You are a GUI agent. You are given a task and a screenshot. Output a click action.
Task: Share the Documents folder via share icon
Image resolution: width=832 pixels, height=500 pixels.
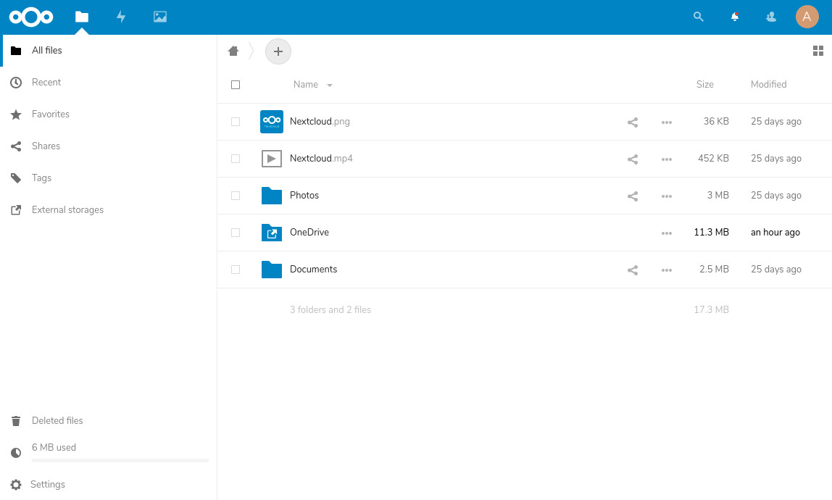(633, 270)
